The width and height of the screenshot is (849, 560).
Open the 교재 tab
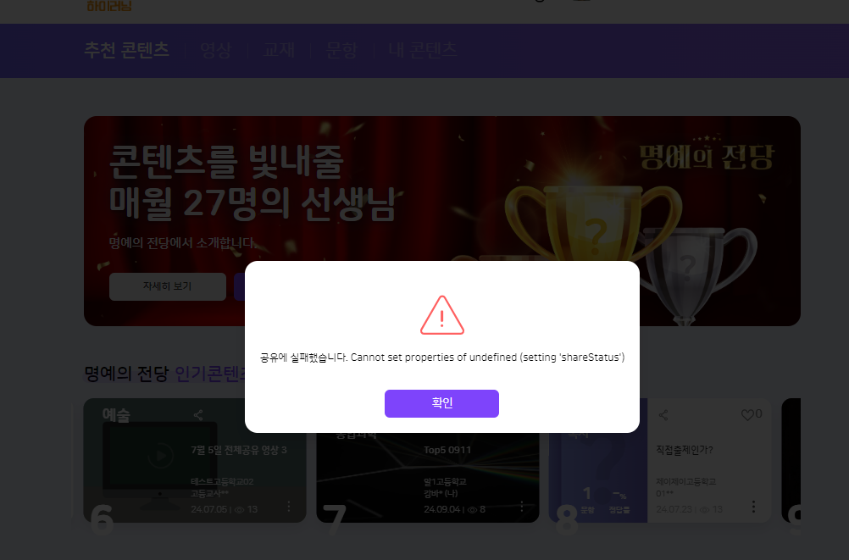pos(279,50)
